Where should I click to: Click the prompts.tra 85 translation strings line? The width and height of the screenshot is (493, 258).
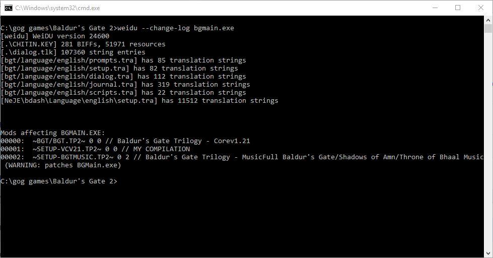point(123,60)
